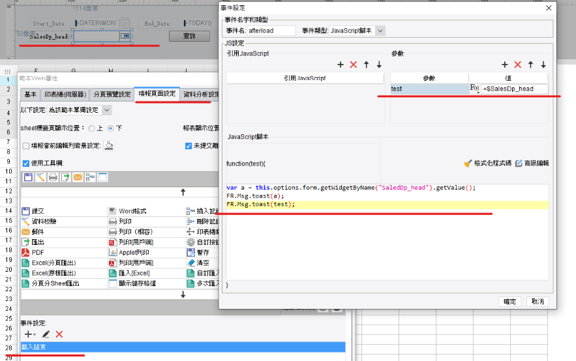Delete the selected parameter with red X
Viewport: 576px width, 361px height.
[517, 65]
